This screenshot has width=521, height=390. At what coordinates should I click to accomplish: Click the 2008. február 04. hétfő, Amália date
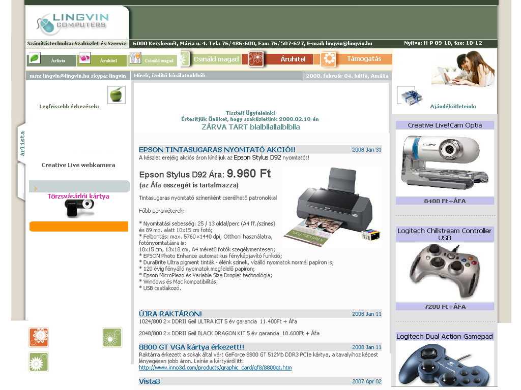tap(347, 76)
